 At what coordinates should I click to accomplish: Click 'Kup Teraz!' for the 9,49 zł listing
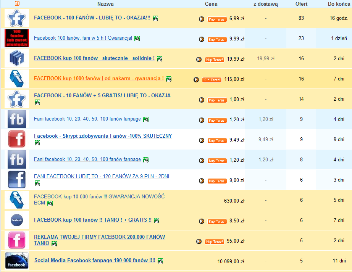coord(217,141)
